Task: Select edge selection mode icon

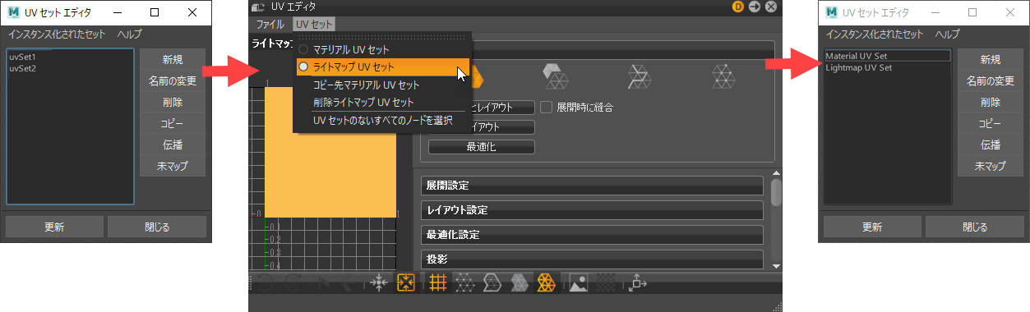Action: tap(639, 76)
